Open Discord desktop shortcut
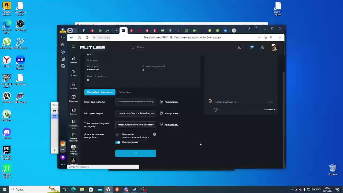The image size is (343, 193). [7, 134]
